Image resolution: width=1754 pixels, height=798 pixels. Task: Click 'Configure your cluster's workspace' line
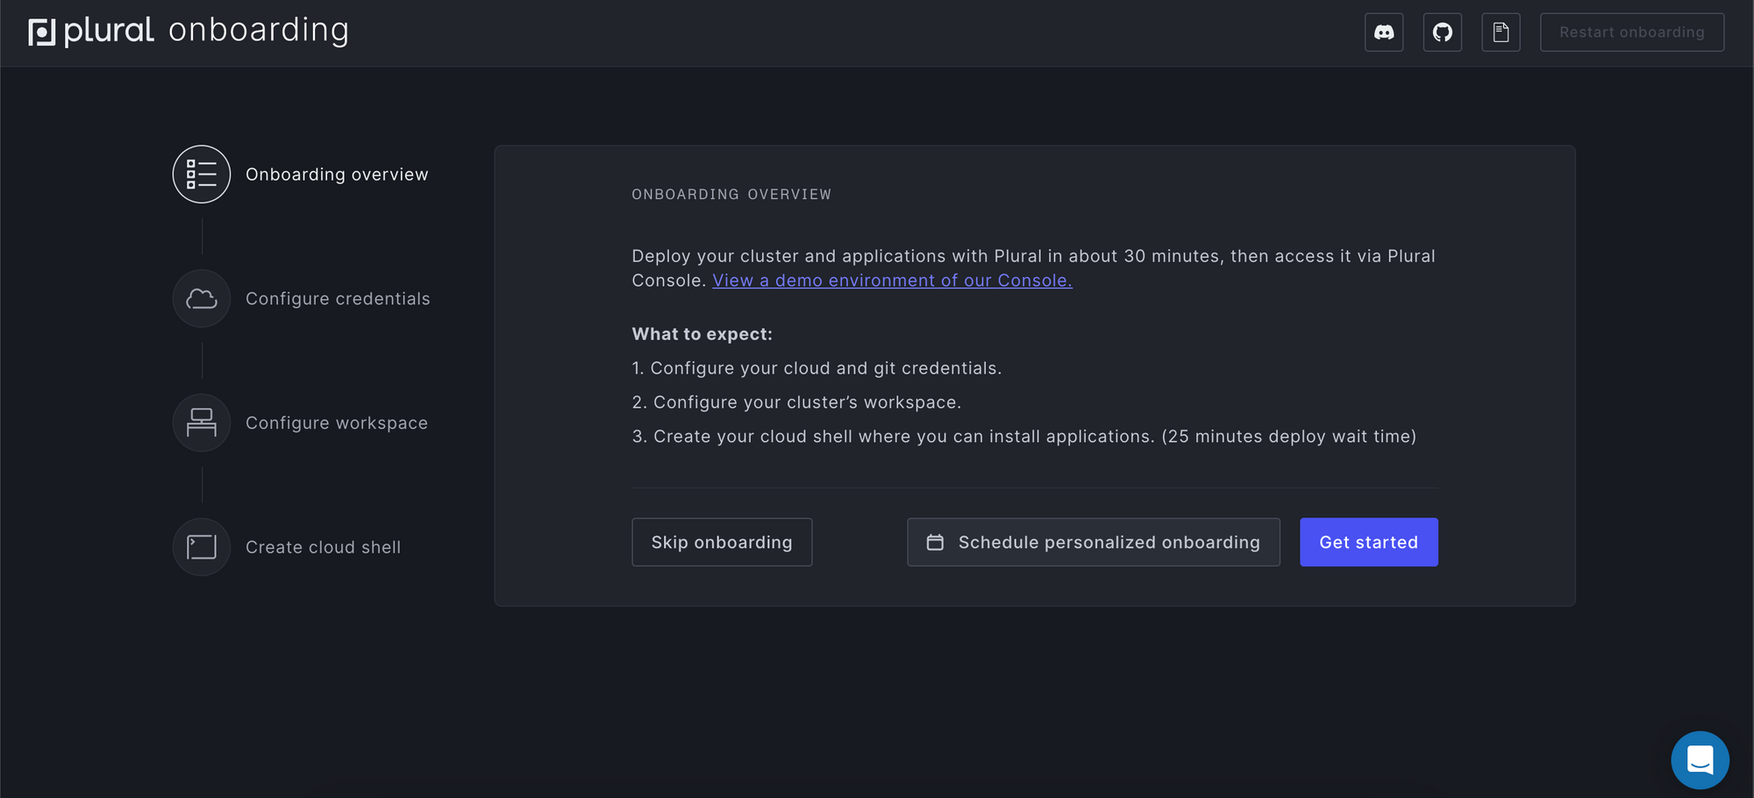click(796, 403)
